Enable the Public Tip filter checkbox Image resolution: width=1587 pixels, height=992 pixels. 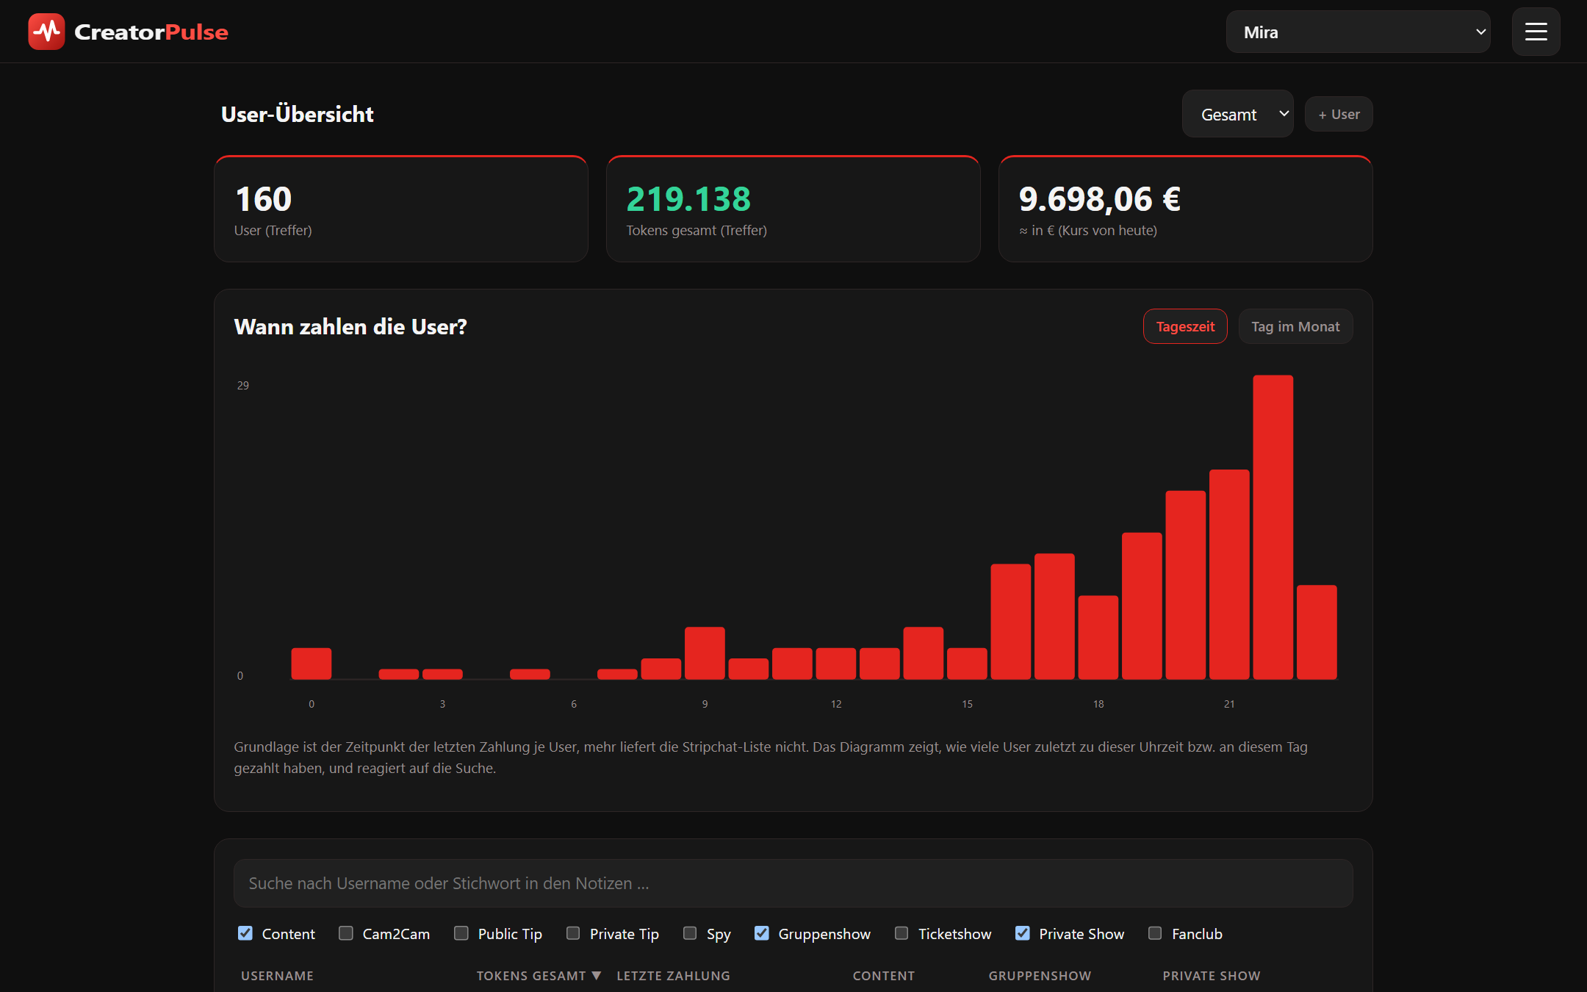[461, 933]
